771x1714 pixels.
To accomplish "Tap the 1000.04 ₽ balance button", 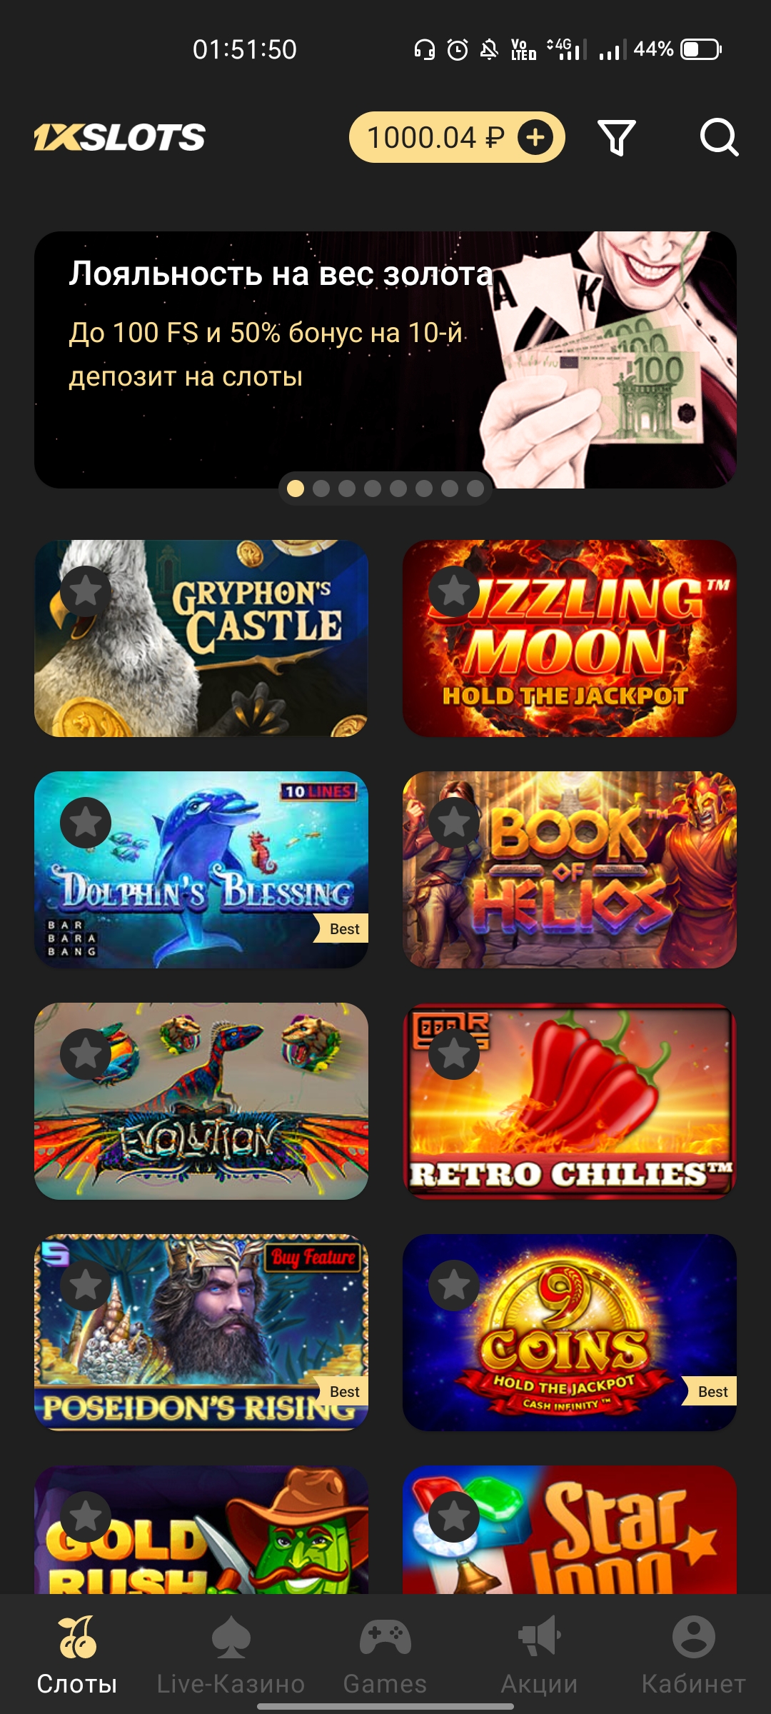I will 457,137.
